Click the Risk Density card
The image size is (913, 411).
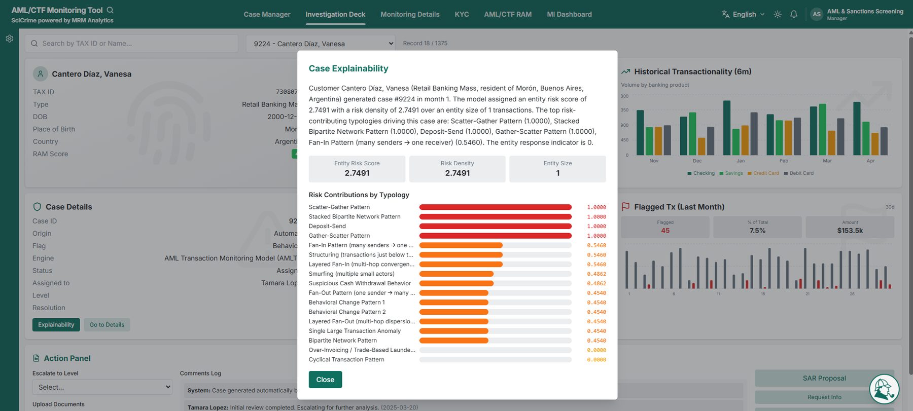458,169
